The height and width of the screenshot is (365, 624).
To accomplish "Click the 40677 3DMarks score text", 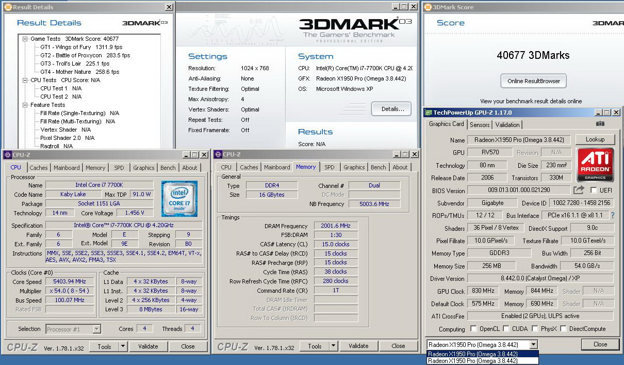I will pyautogui.click(x=533, y=55).
